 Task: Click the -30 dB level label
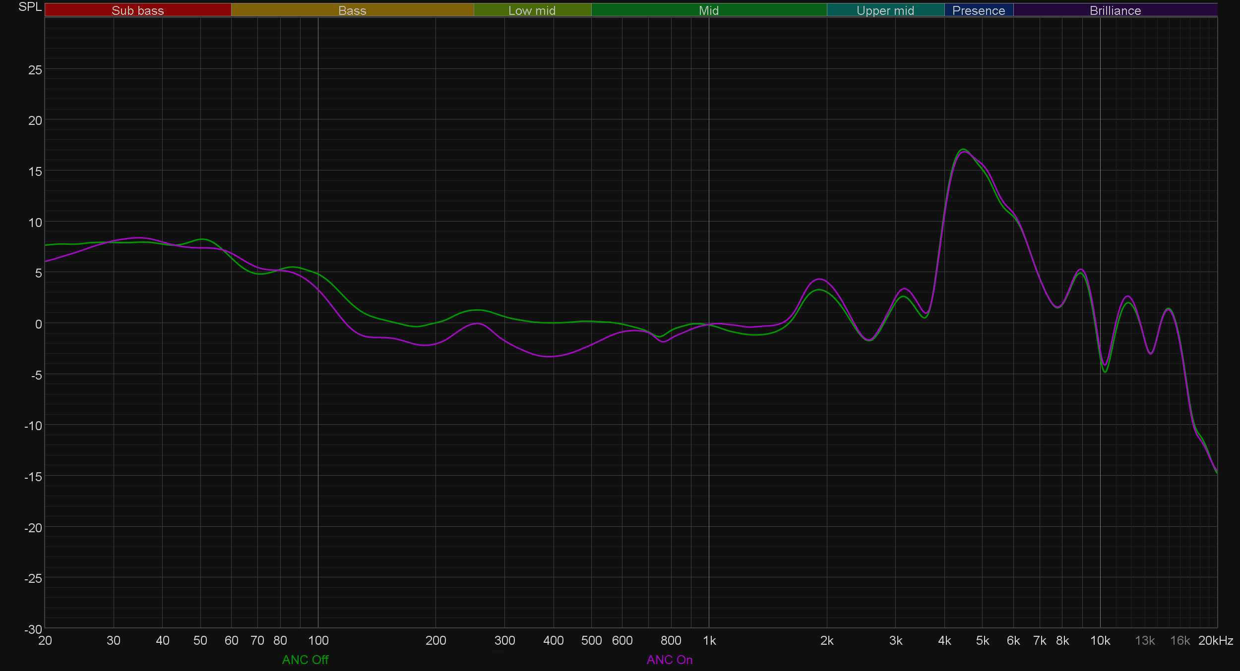point(33,629)
